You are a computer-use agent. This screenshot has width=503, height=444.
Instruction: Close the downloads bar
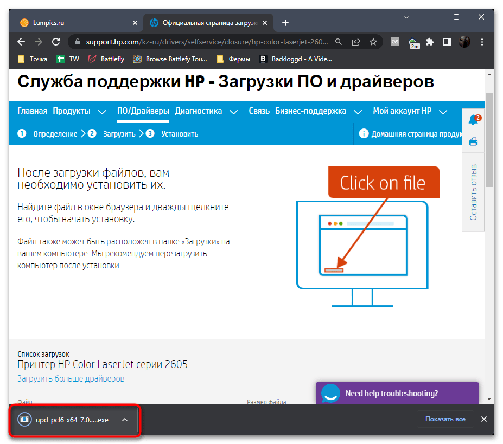(484, 419)
